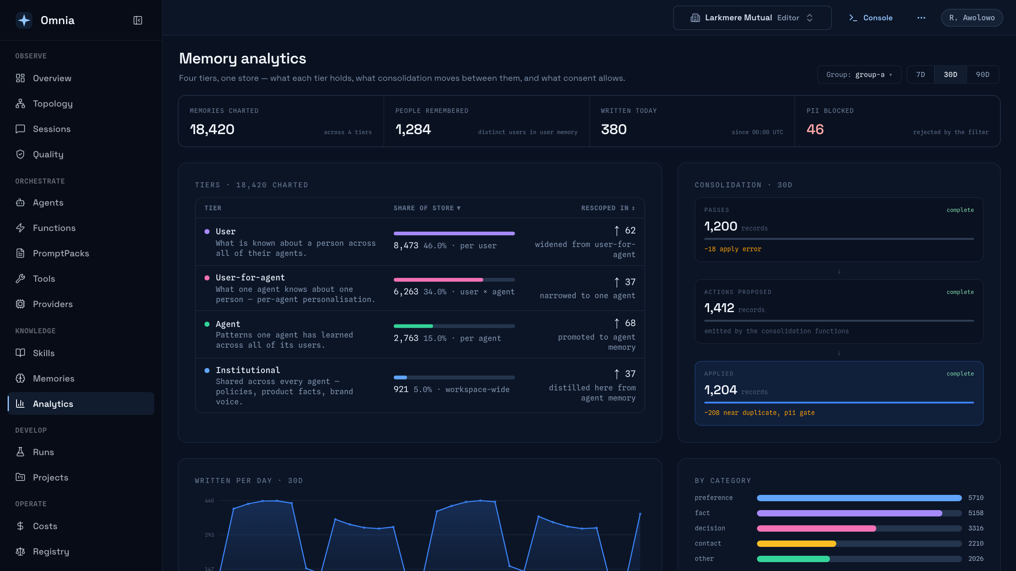1016x571 pixels.
Task: Click the PromptPacks document icon
Action: click(20, 253)
